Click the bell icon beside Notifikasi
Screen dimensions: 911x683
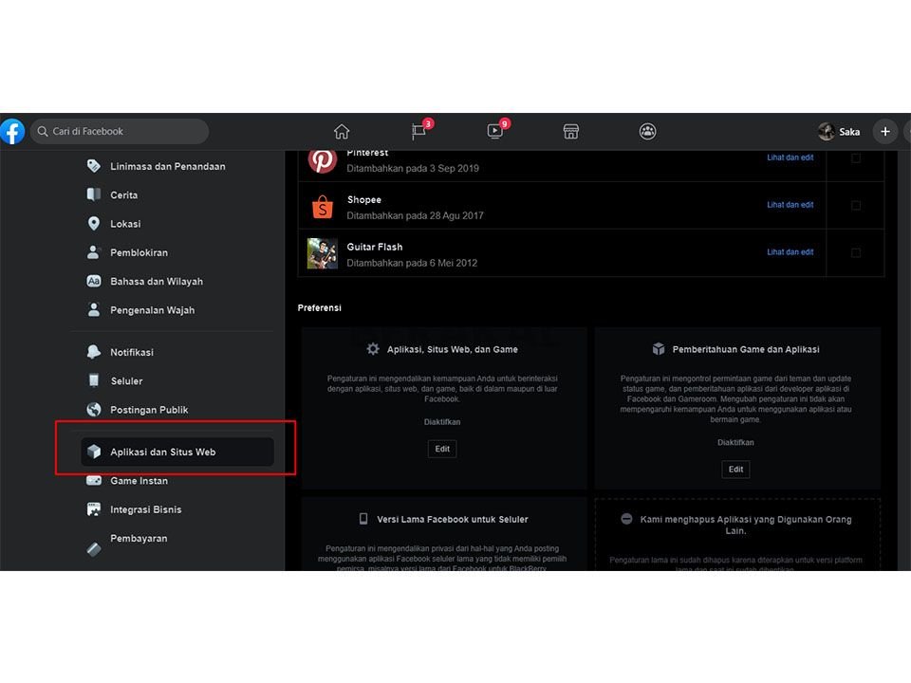(94, 352)
